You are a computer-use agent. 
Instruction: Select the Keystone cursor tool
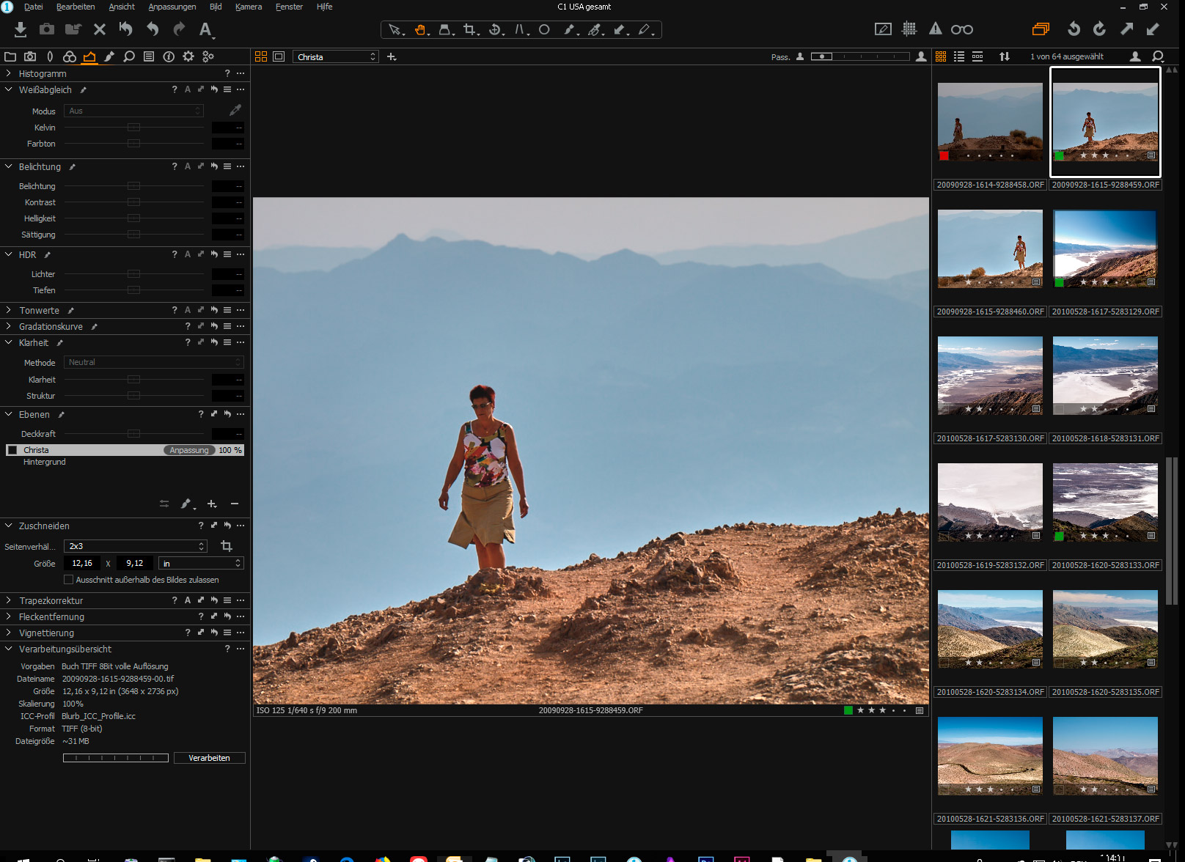point(521,30)
